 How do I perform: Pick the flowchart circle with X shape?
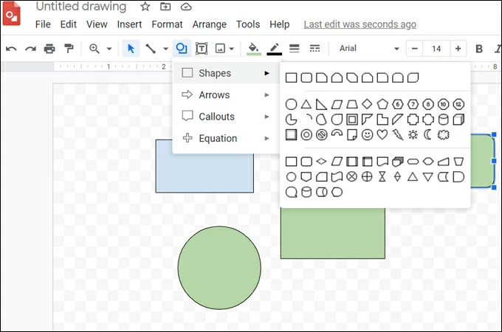(x=352, y=176)
